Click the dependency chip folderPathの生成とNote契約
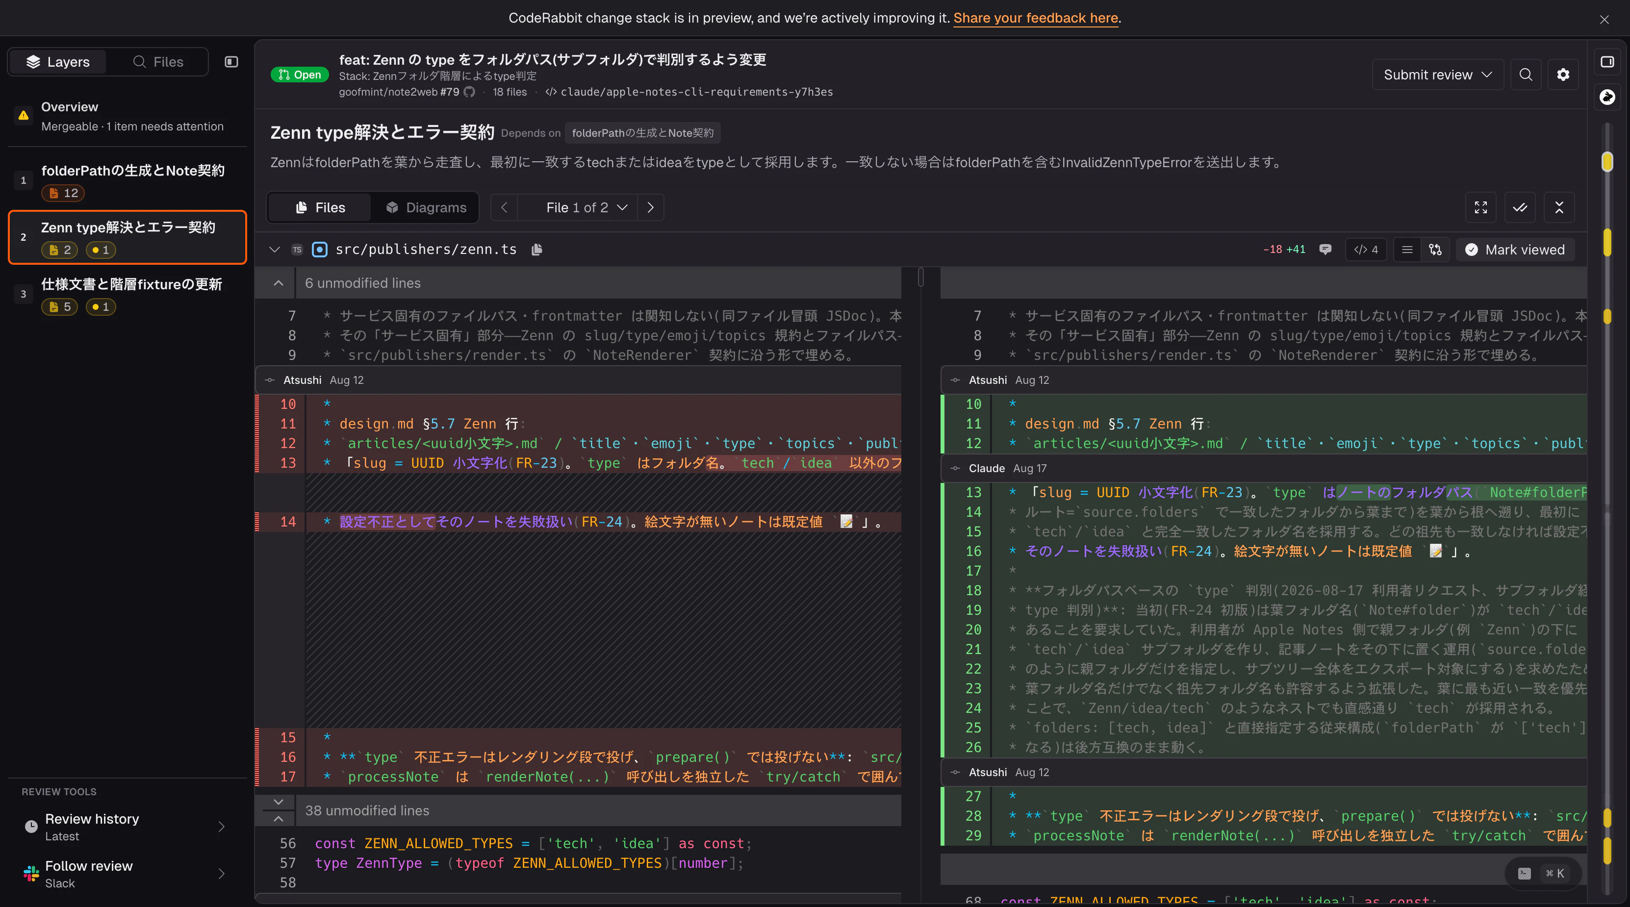The image size is (1630, 907). coord(642,133)
